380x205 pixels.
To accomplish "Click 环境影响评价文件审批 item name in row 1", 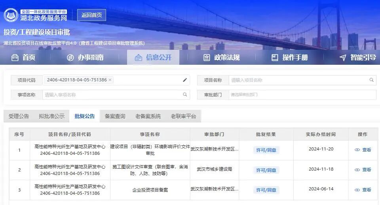I will click(150, 150).
